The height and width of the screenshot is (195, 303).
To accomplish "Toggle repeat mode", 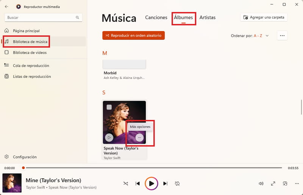I will (x=177, y=183).
